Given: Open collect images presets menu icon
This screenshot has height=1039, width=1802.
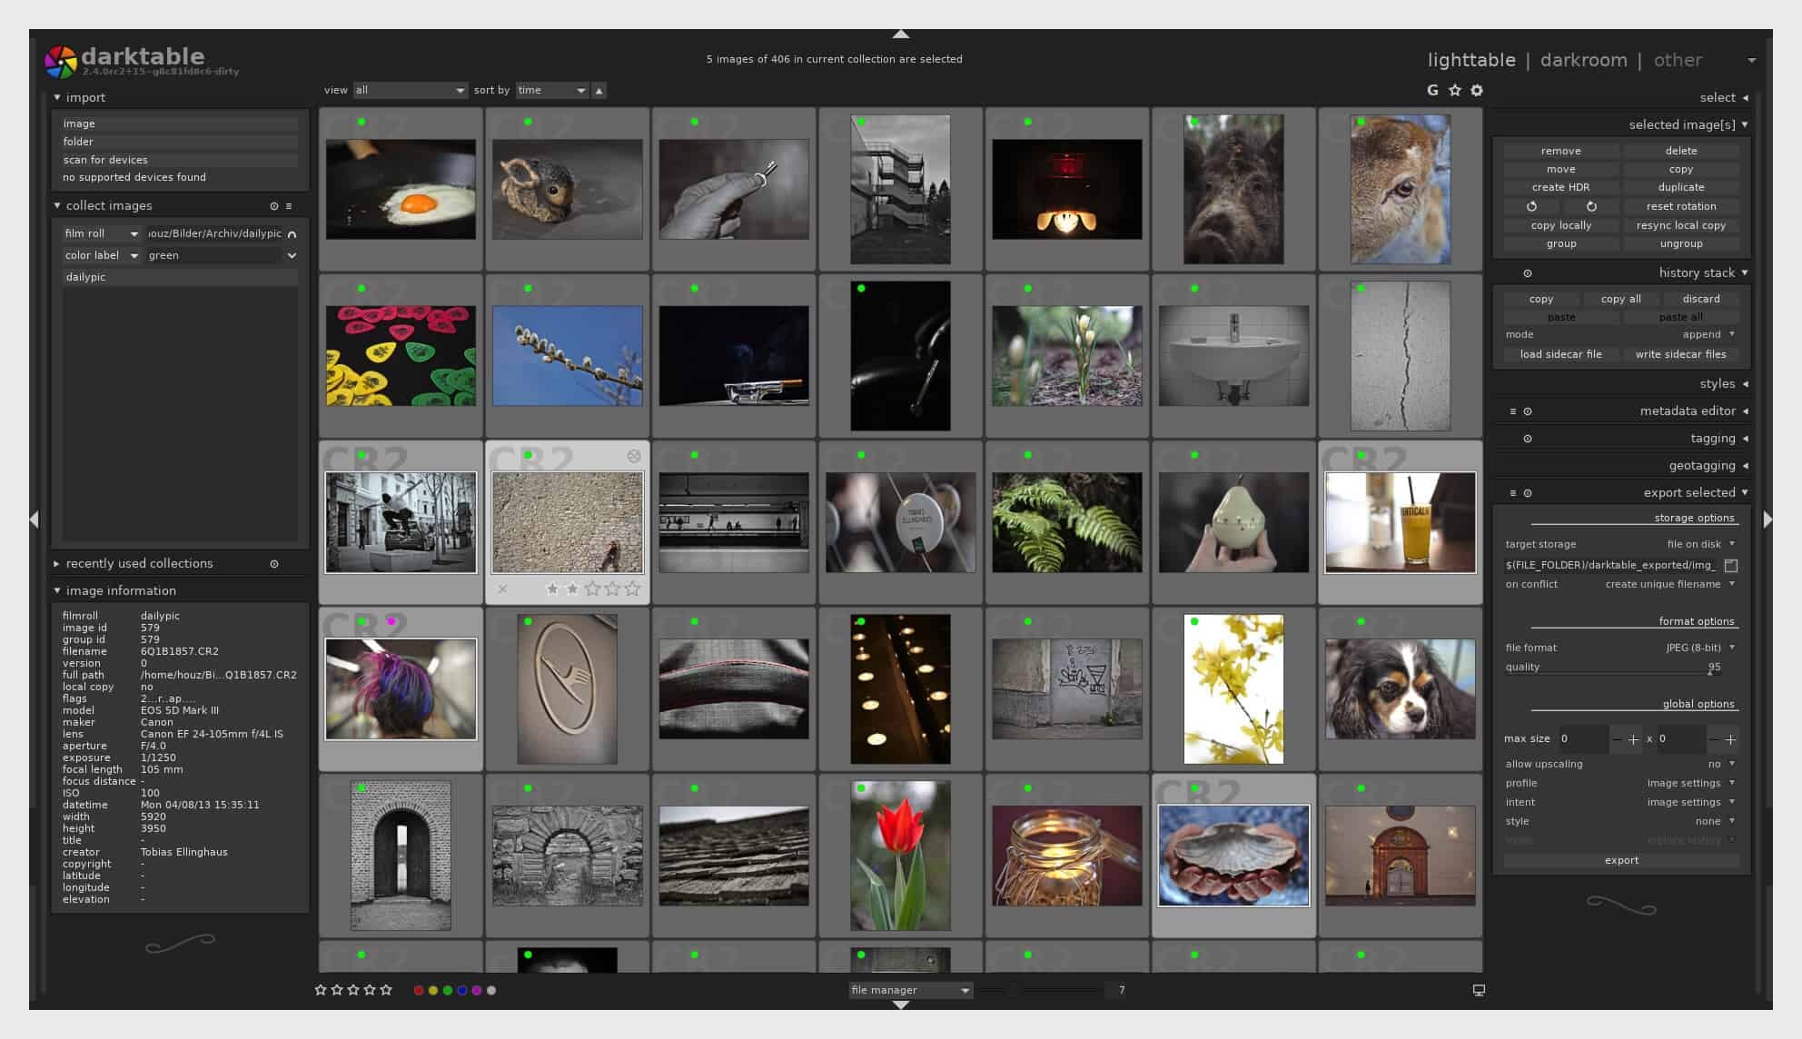Looking at the screenshot, I should (289, 206).
